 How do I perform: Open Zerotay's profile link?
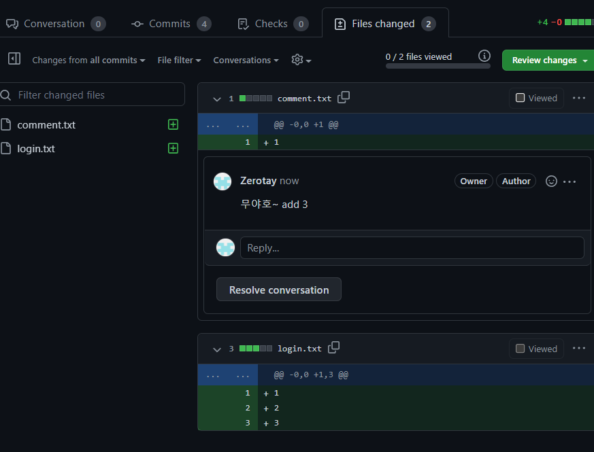pyautogui.click(x=259, y=181)
